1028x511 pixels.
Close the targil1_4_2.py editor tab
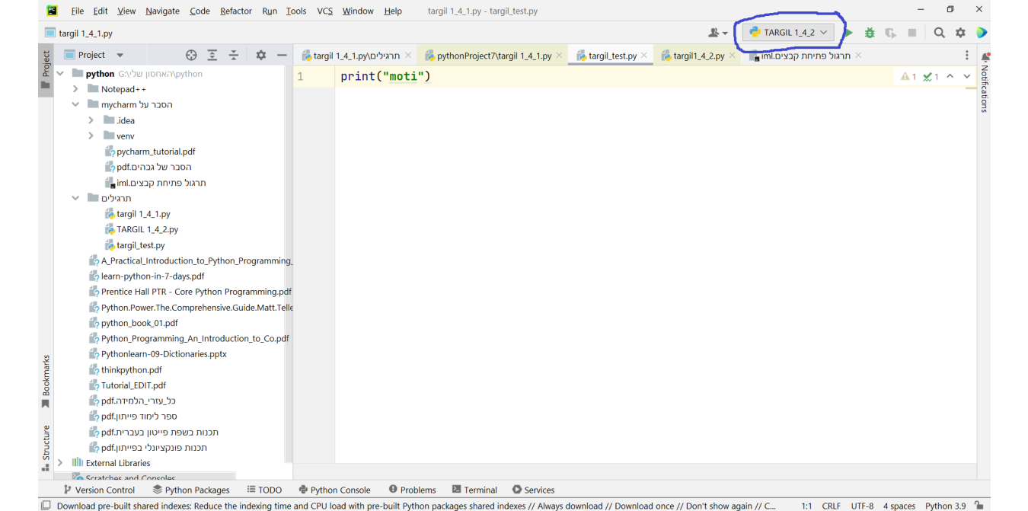coord(732,56)
